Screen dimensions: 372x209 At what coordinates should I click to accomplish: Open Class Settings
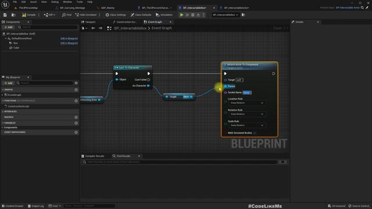click(116, 15)
